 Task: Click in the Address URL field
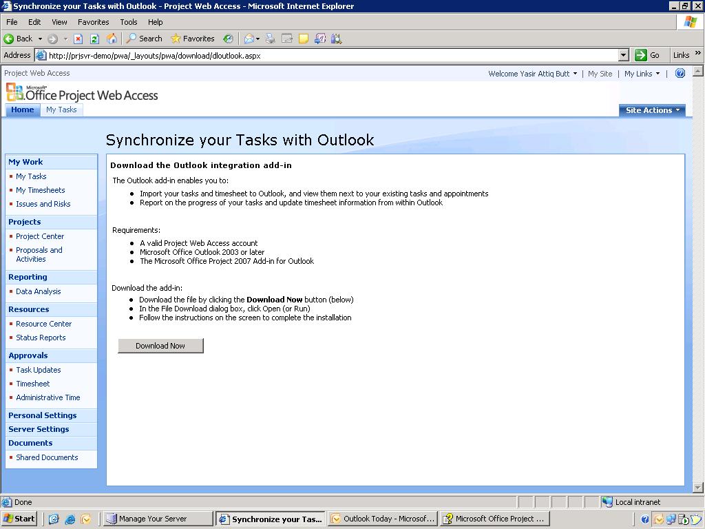[x=333, y=55]
